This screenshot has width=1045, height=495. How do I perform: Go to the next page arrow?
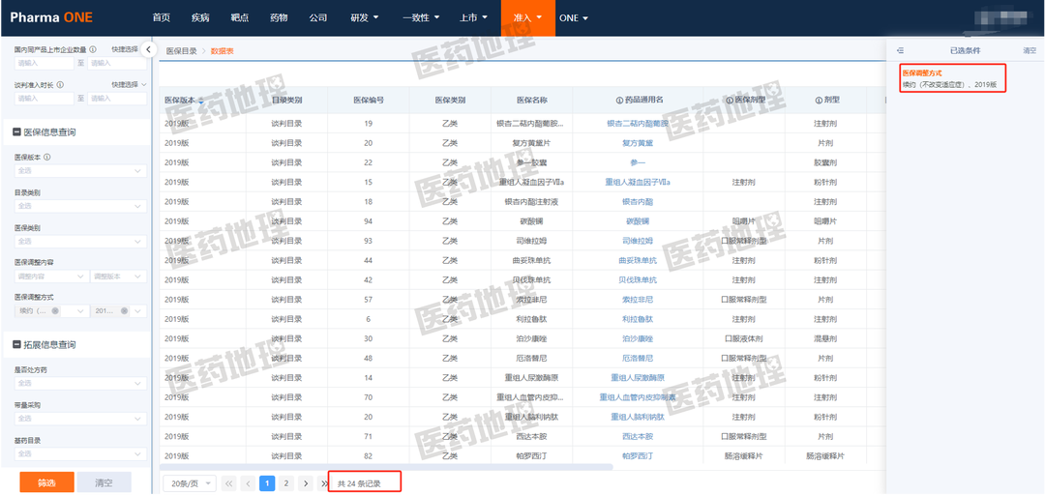[306, 482]
